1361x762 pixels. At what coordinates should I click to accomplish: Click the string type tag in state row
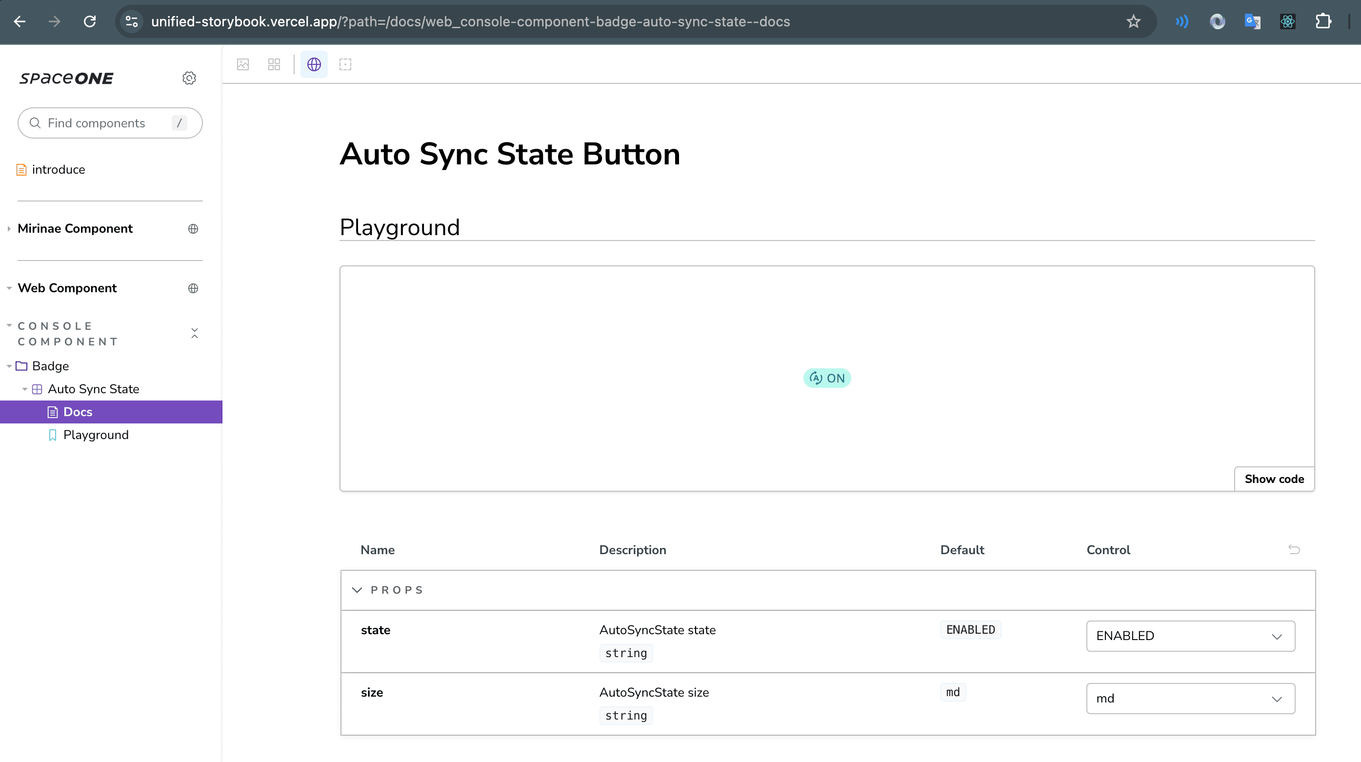click(626, 654)
